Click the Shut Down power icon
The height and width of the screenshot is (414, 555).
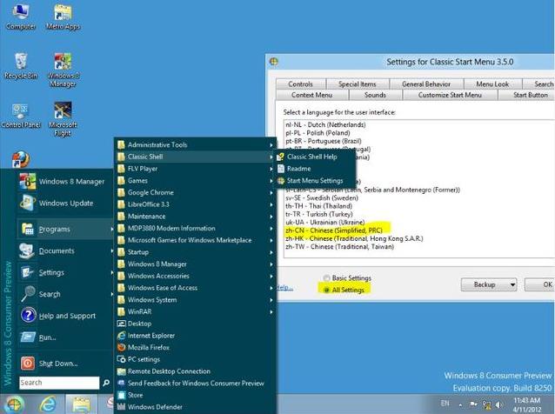[27, 364]
